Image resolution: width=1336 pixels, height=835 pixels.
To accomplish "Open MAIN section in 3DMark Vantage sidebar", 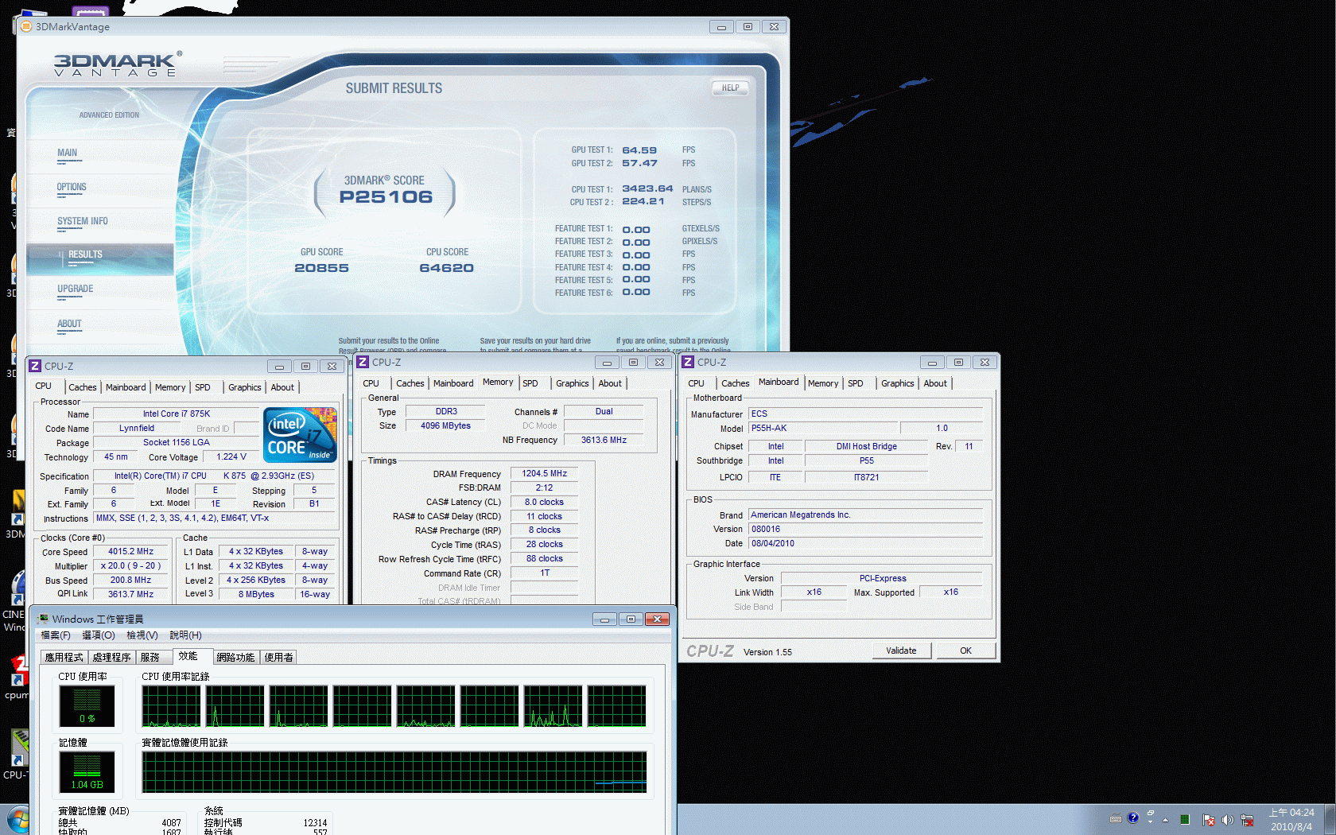I will click(x=68, y=153).
